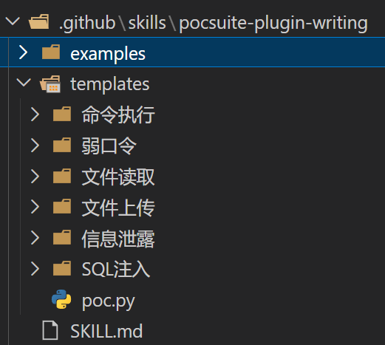Expand the 信息泄露 folder chevron
This screenshot has height=345, width=385.
35,238
